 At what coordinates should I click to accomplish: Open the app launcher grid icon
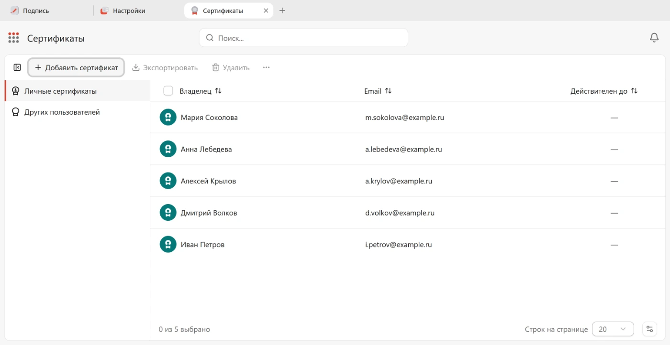[13, 38]
